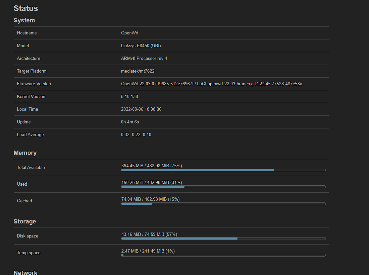
Task: Click the Local Time label
Action: 27,109
